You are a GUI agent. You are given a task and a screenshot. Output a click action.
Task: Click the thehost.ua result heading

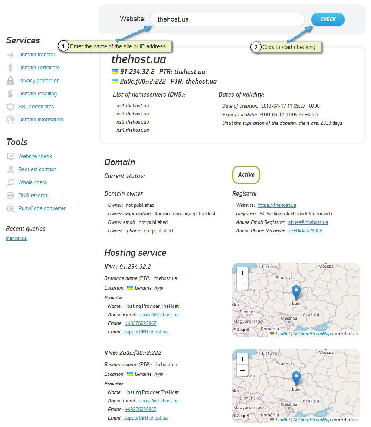pos(138,59)
